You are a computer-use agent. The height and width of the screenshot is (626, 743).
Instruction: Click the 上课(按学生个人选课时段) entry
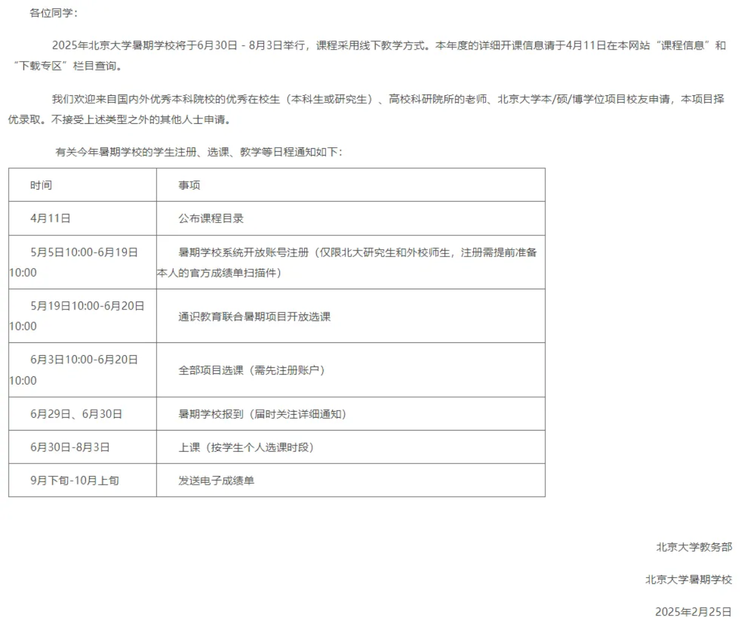(246, 447)
